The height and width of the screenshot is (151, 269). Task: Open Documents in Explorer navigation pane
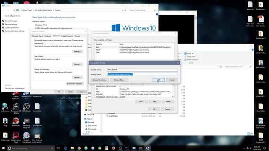[91, 126]
